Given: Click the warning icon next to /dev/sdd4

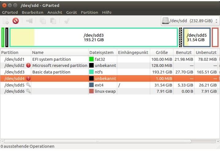Looking at the screenshot, I should (x=28, y=78).
